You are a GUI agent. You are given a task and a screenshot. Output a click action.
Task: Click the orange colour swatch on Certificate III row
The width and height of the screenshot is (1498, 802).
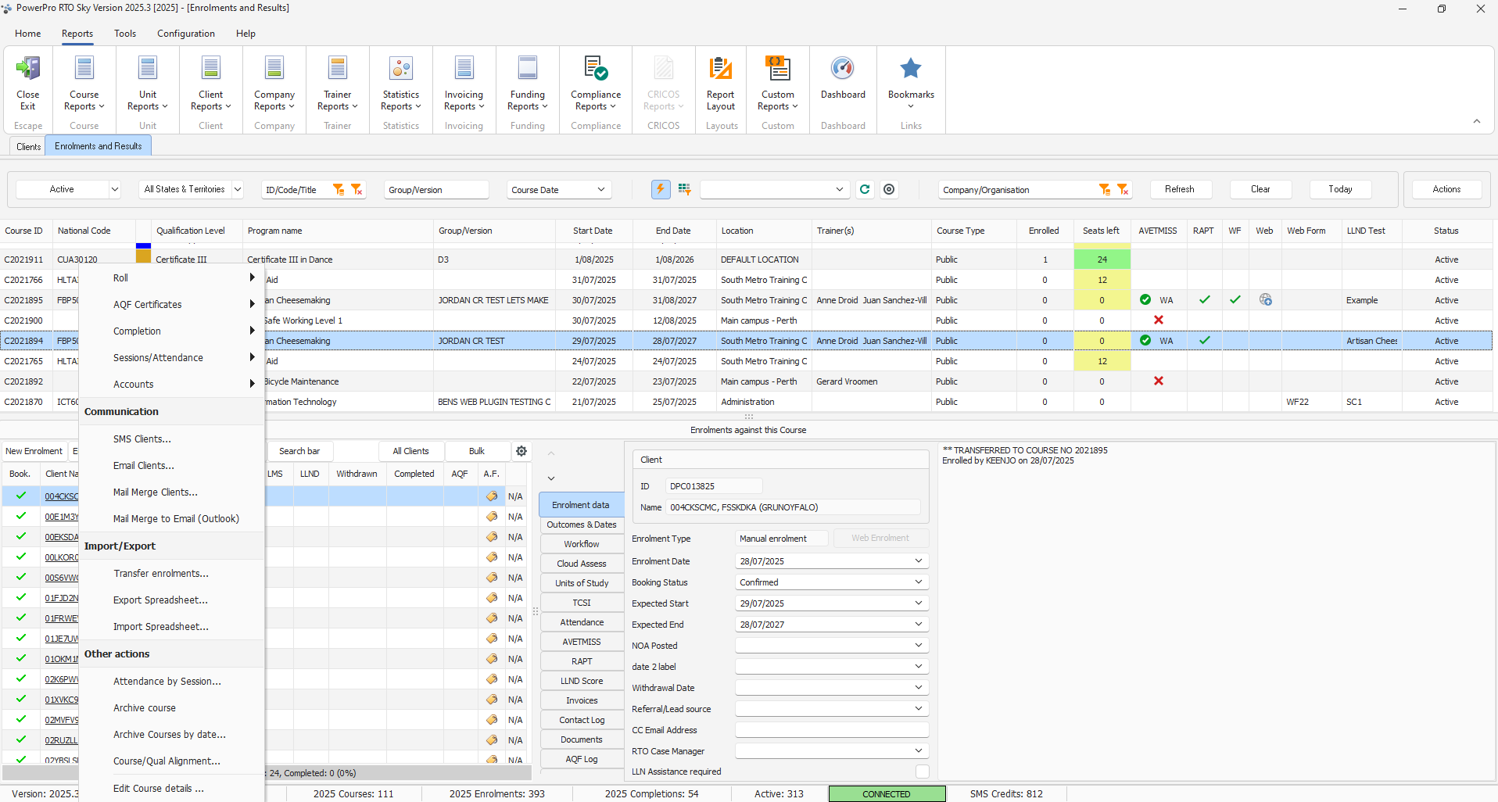(143, 256)
